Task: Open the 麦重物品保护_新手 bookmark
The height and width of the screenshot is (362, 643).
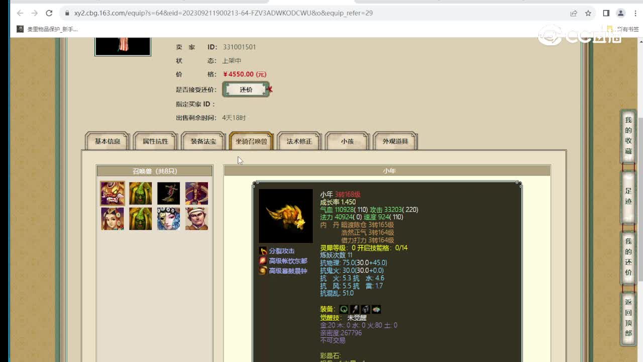Action: (x=47, y=29)
